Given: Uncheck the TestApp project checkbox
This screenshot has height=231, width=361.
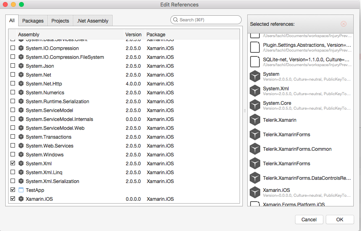Looking at the screenshot, I should coord(13,190).
